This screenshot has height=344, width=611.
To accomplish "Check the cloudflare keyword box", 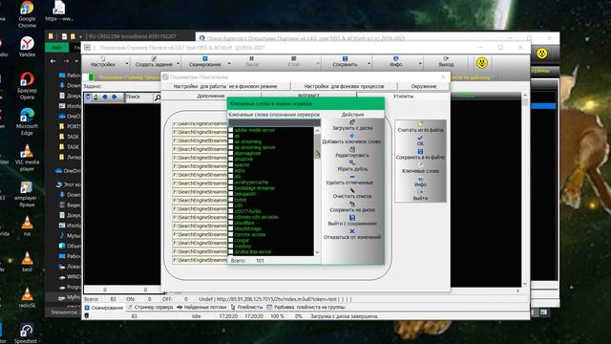I will pos(231,223).
